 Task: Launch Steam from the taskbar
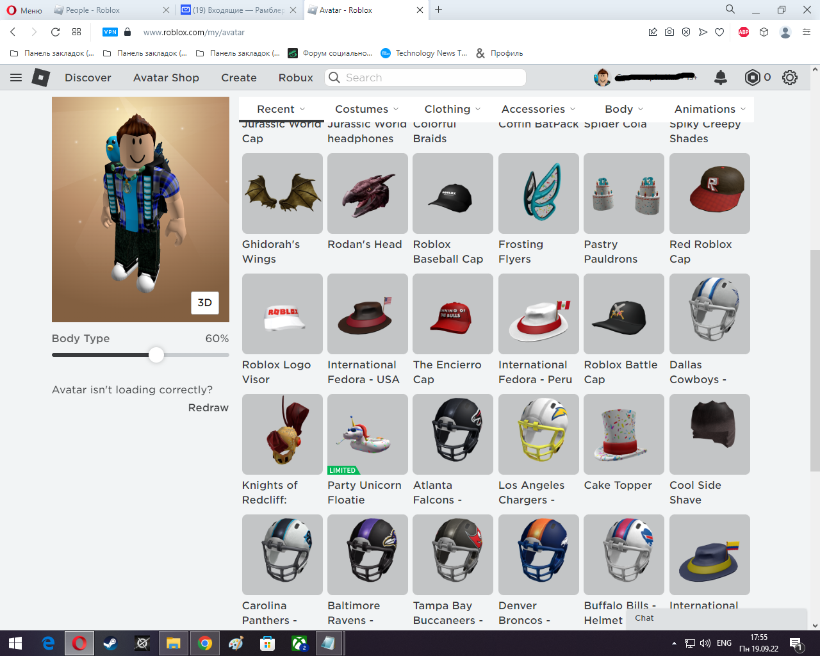pyautogui.click(x=110, y=643)
